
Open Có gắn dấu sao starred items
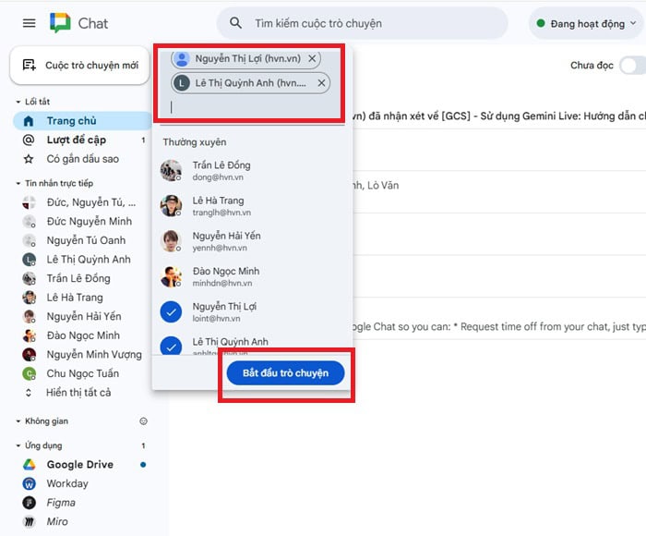[x=82, y=159]
